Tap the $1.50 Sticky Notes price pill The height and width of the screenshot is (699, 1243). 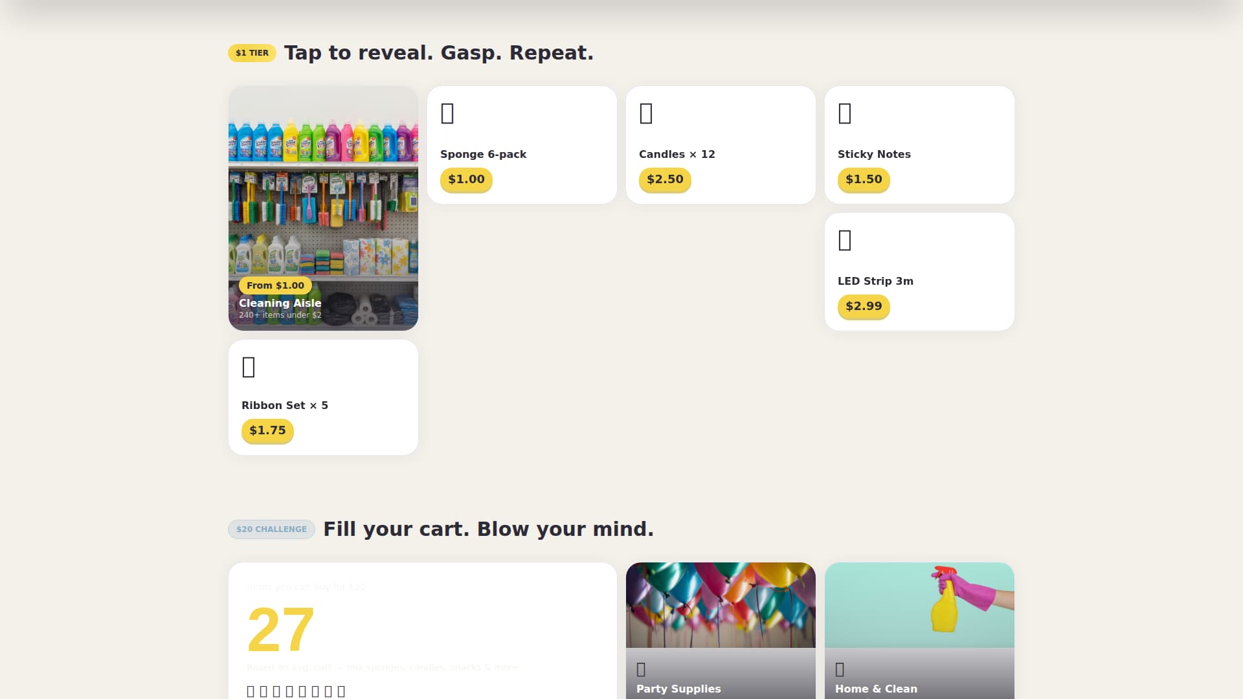click(x=864, y=179)
